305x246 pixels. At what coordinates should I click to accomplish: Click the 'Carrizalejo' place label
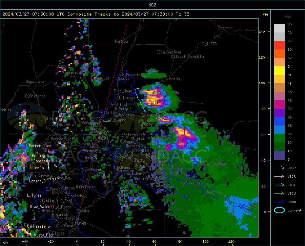tap(39, 226)
